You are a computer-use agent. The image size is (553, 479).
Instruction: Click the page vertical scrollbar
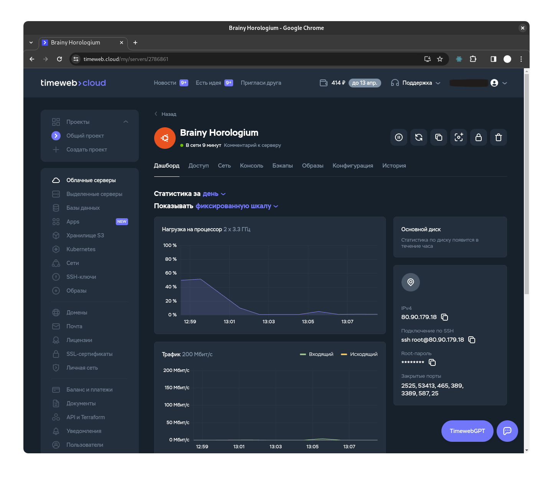point(527,184)
